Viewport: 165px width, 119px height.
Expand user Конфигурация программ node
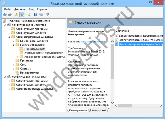click(x=9, y=81)
